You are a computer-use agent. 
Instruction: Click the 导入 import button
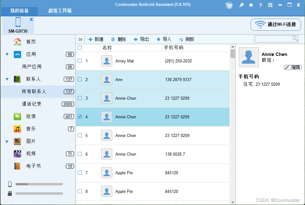pos(164,39)
